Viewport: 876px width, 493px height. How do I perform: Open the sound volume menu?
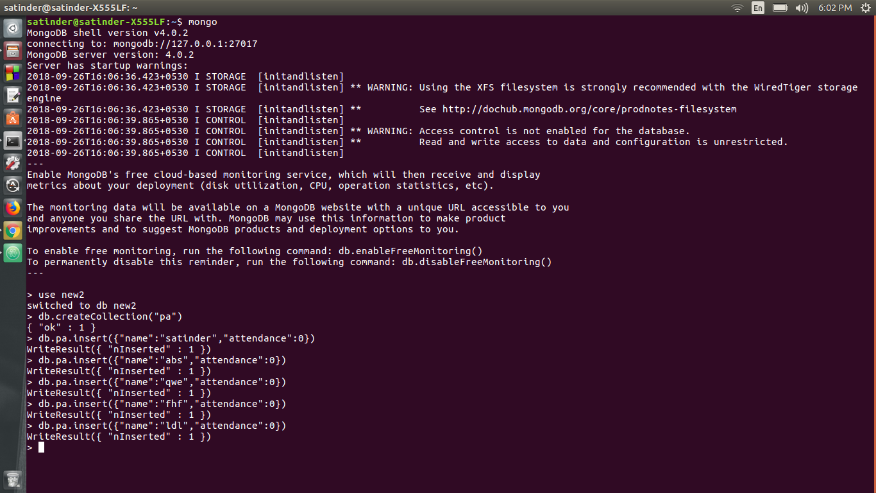point(802,8)
